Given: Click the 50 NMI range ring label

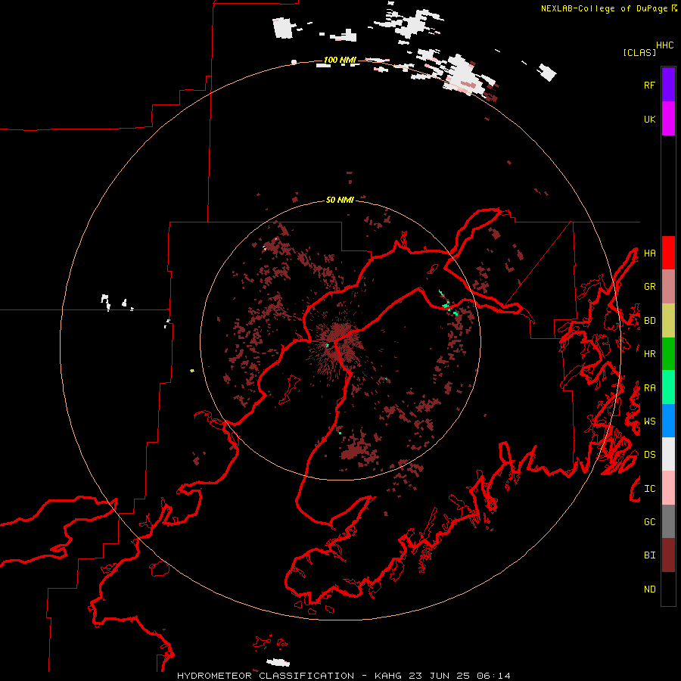Looking at the screenshot, I should pos(340,200).
